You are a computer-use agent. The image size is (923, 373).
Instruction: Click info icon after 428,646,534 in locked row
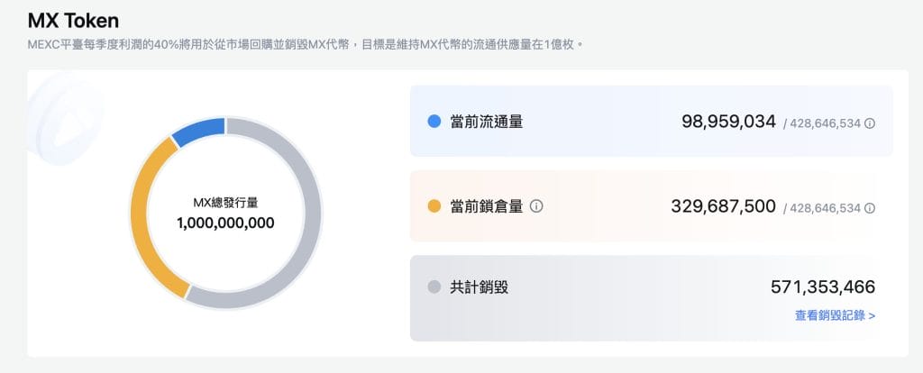[870, 208]
